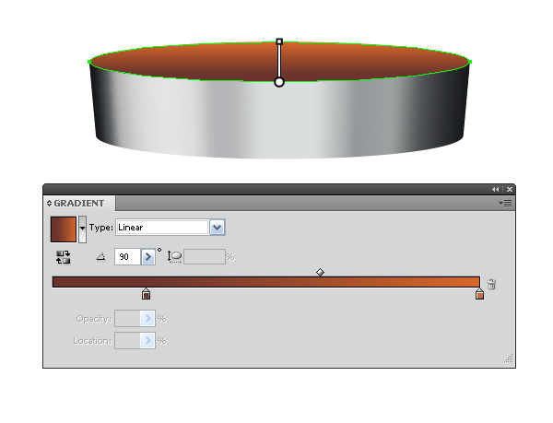Click the Type label
The height and width of the screenshot is (423, 553).
click(x=100, y=228)
